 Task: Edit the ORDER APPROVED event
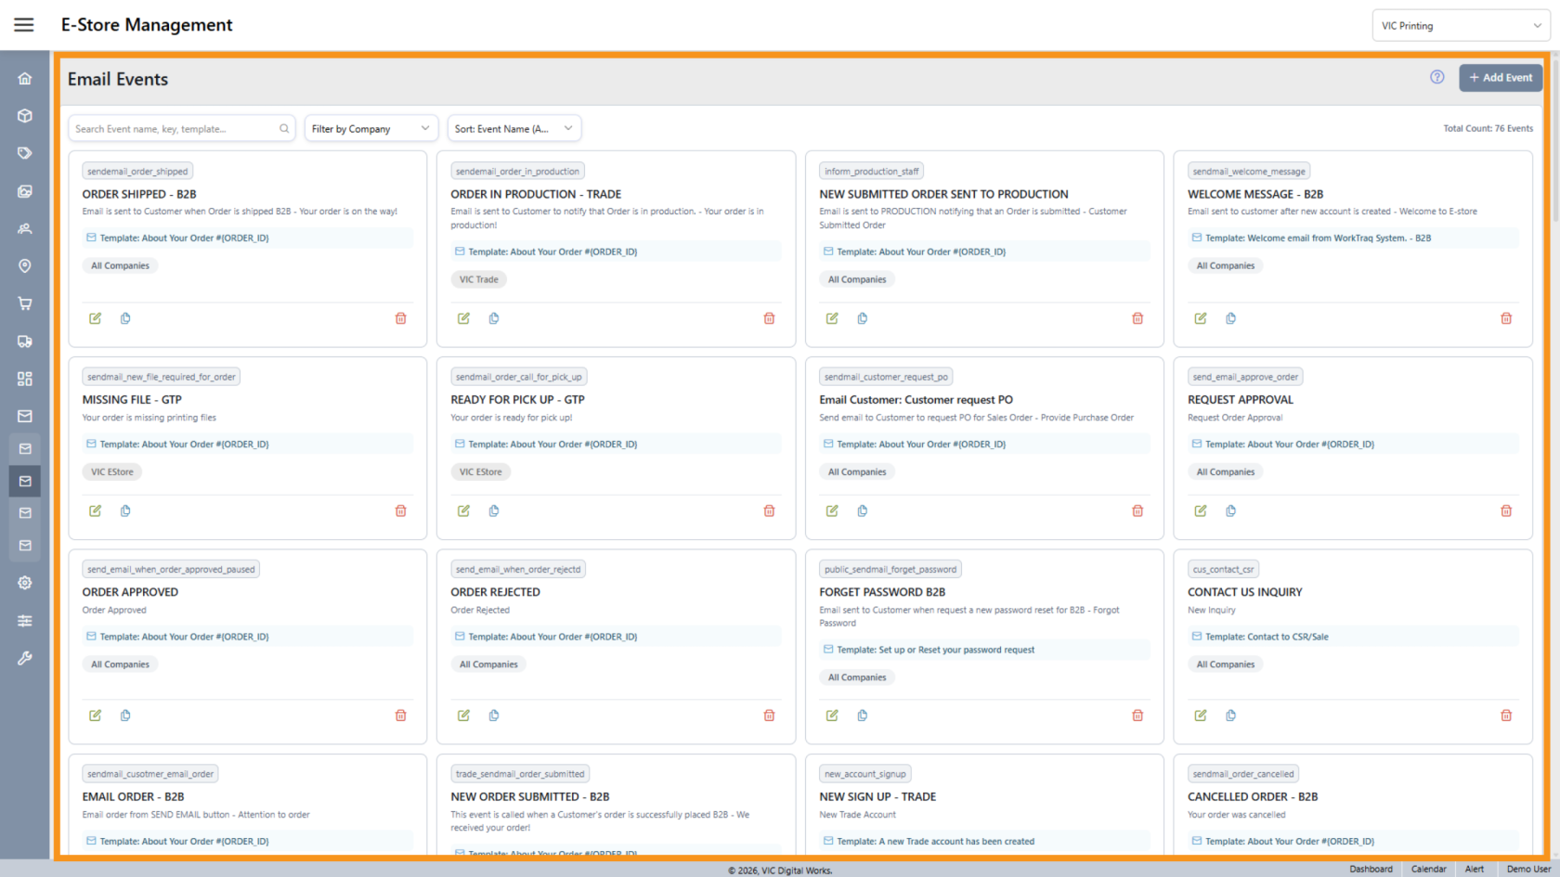96,716
